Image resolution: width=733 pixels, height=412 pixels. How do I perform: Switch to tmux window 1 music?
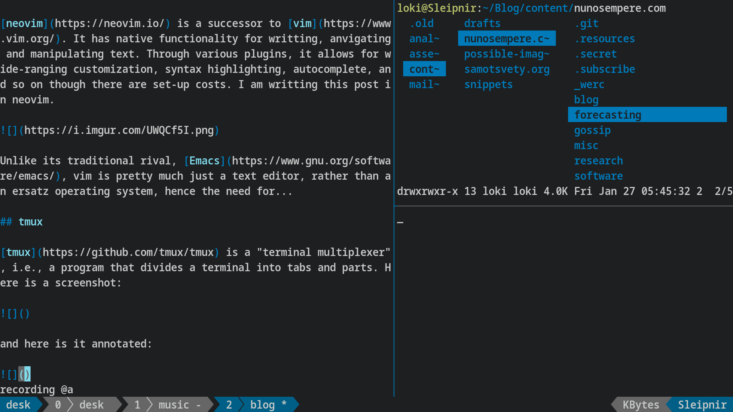(168, 404)
